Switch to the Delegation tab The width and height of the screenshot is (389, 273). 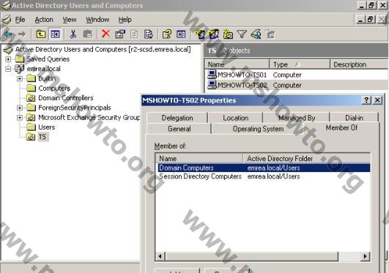pos(177,118)
